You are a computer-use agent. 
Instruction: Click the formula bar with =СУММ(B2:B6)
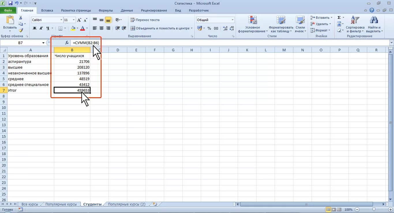[230, 43]
